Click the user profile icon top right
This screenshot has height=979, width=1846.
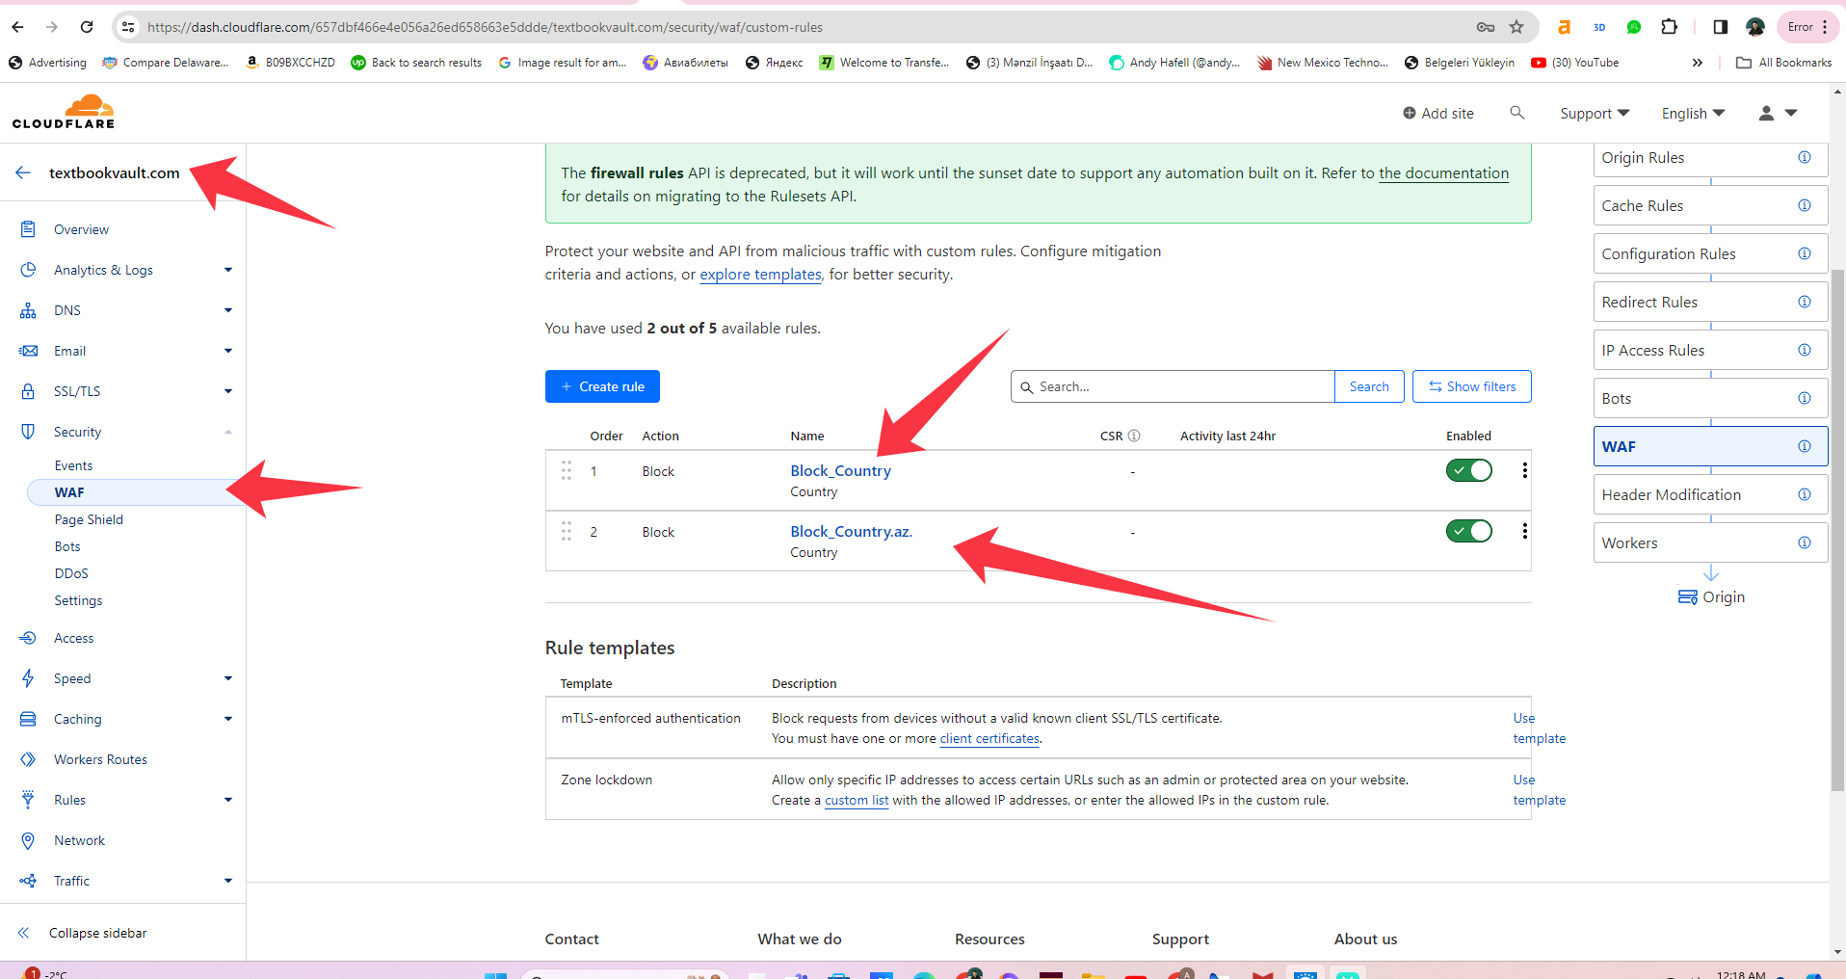[x=1766, y=113]
